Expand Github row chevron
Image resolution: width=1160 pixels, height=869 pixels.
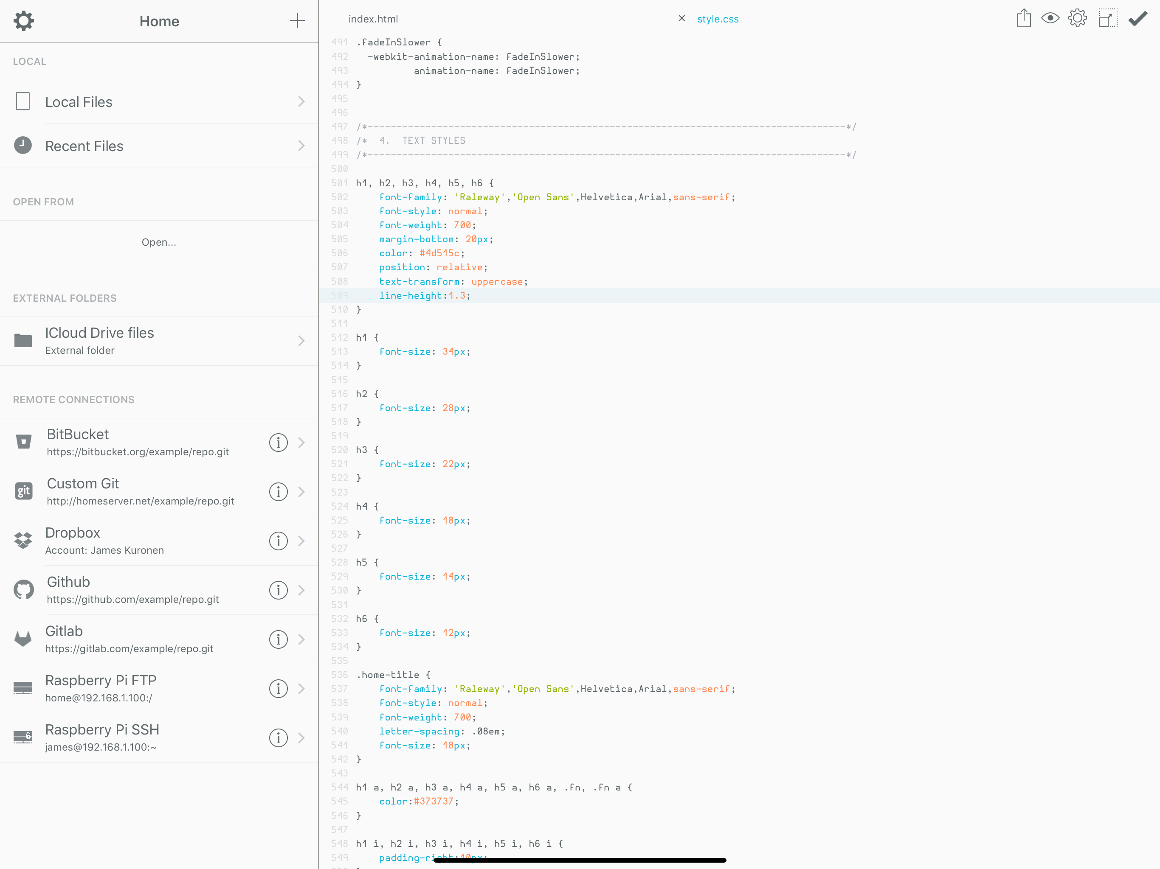click(301, 590)
